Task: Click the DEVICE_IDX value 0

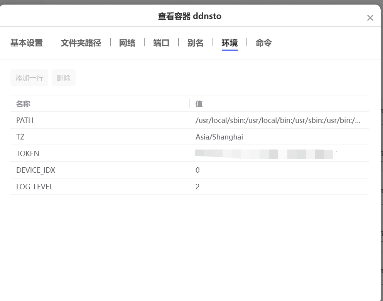Action: (x=197, y=170)
